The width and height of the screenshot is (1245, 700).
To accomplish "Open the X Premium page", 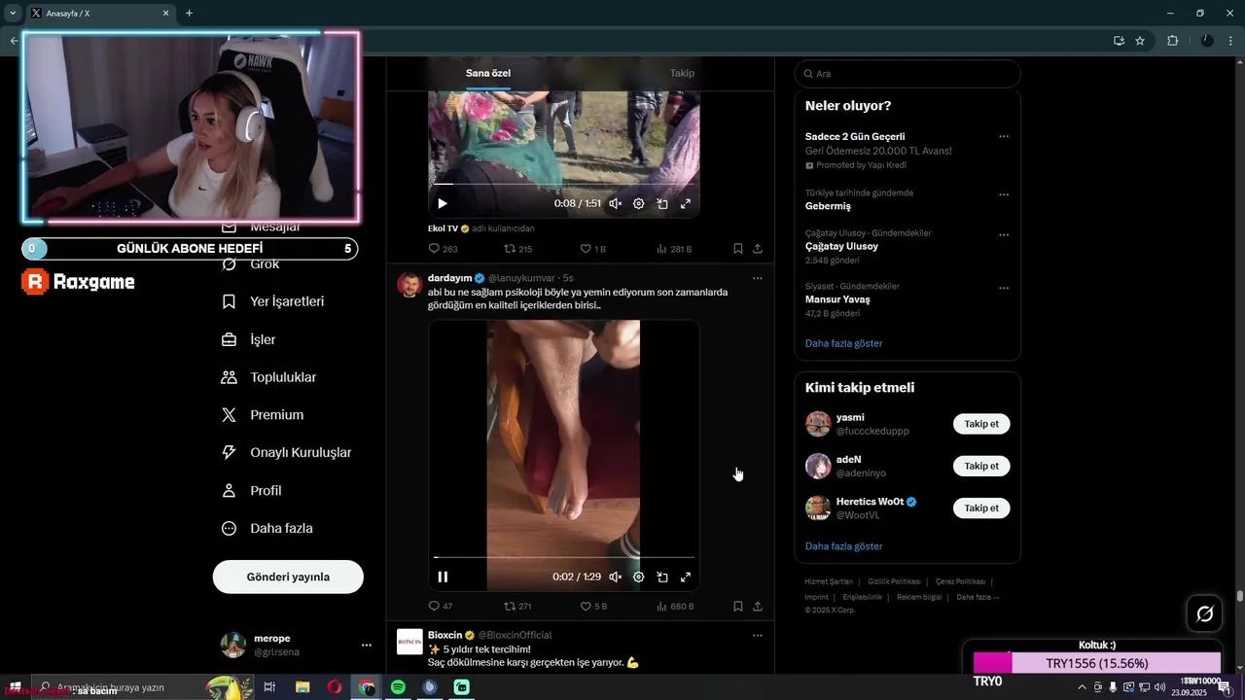I will pyautogui.click(x=263, y=415).
